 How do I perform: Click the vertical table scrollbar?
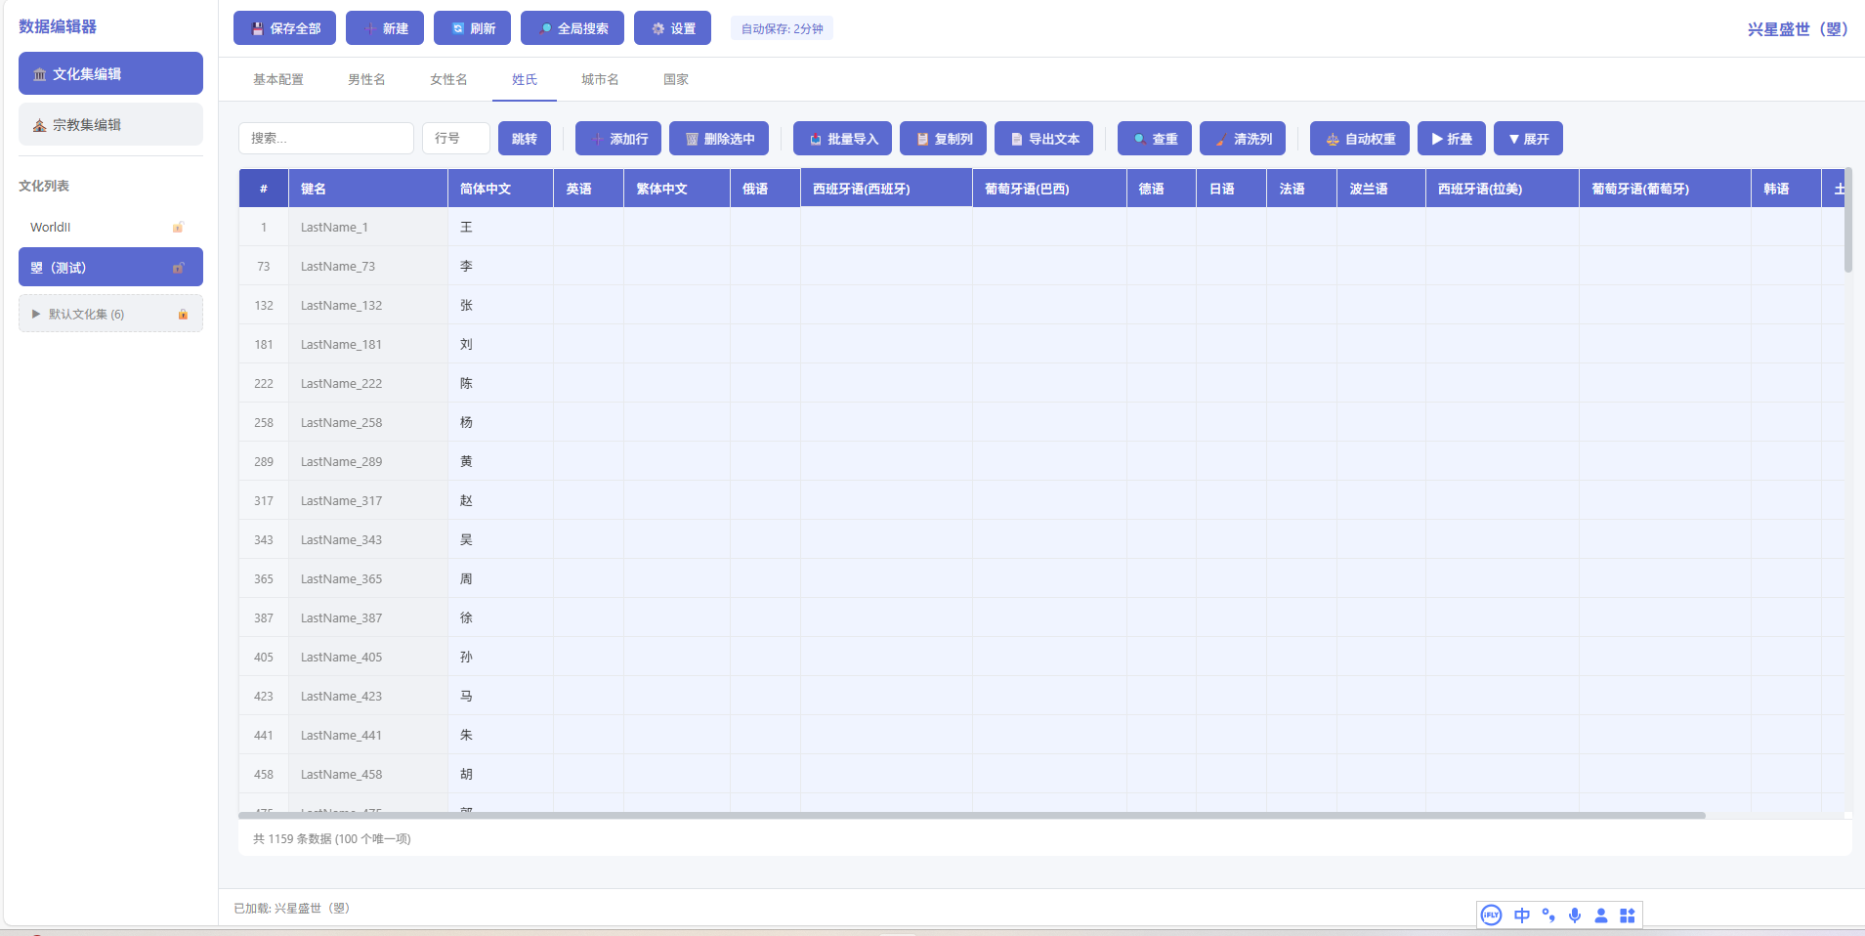pos(1848,221)
